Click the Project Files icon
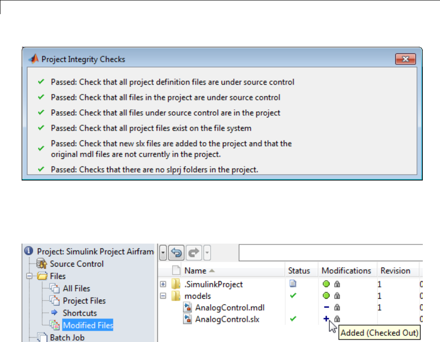The image size is (440, 342). pos(55,301)
